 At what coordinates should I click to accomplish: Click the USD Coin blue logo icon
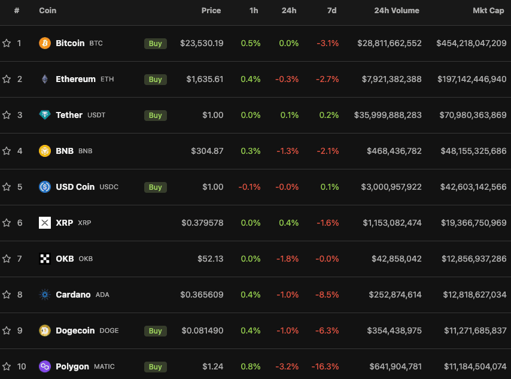45,187
